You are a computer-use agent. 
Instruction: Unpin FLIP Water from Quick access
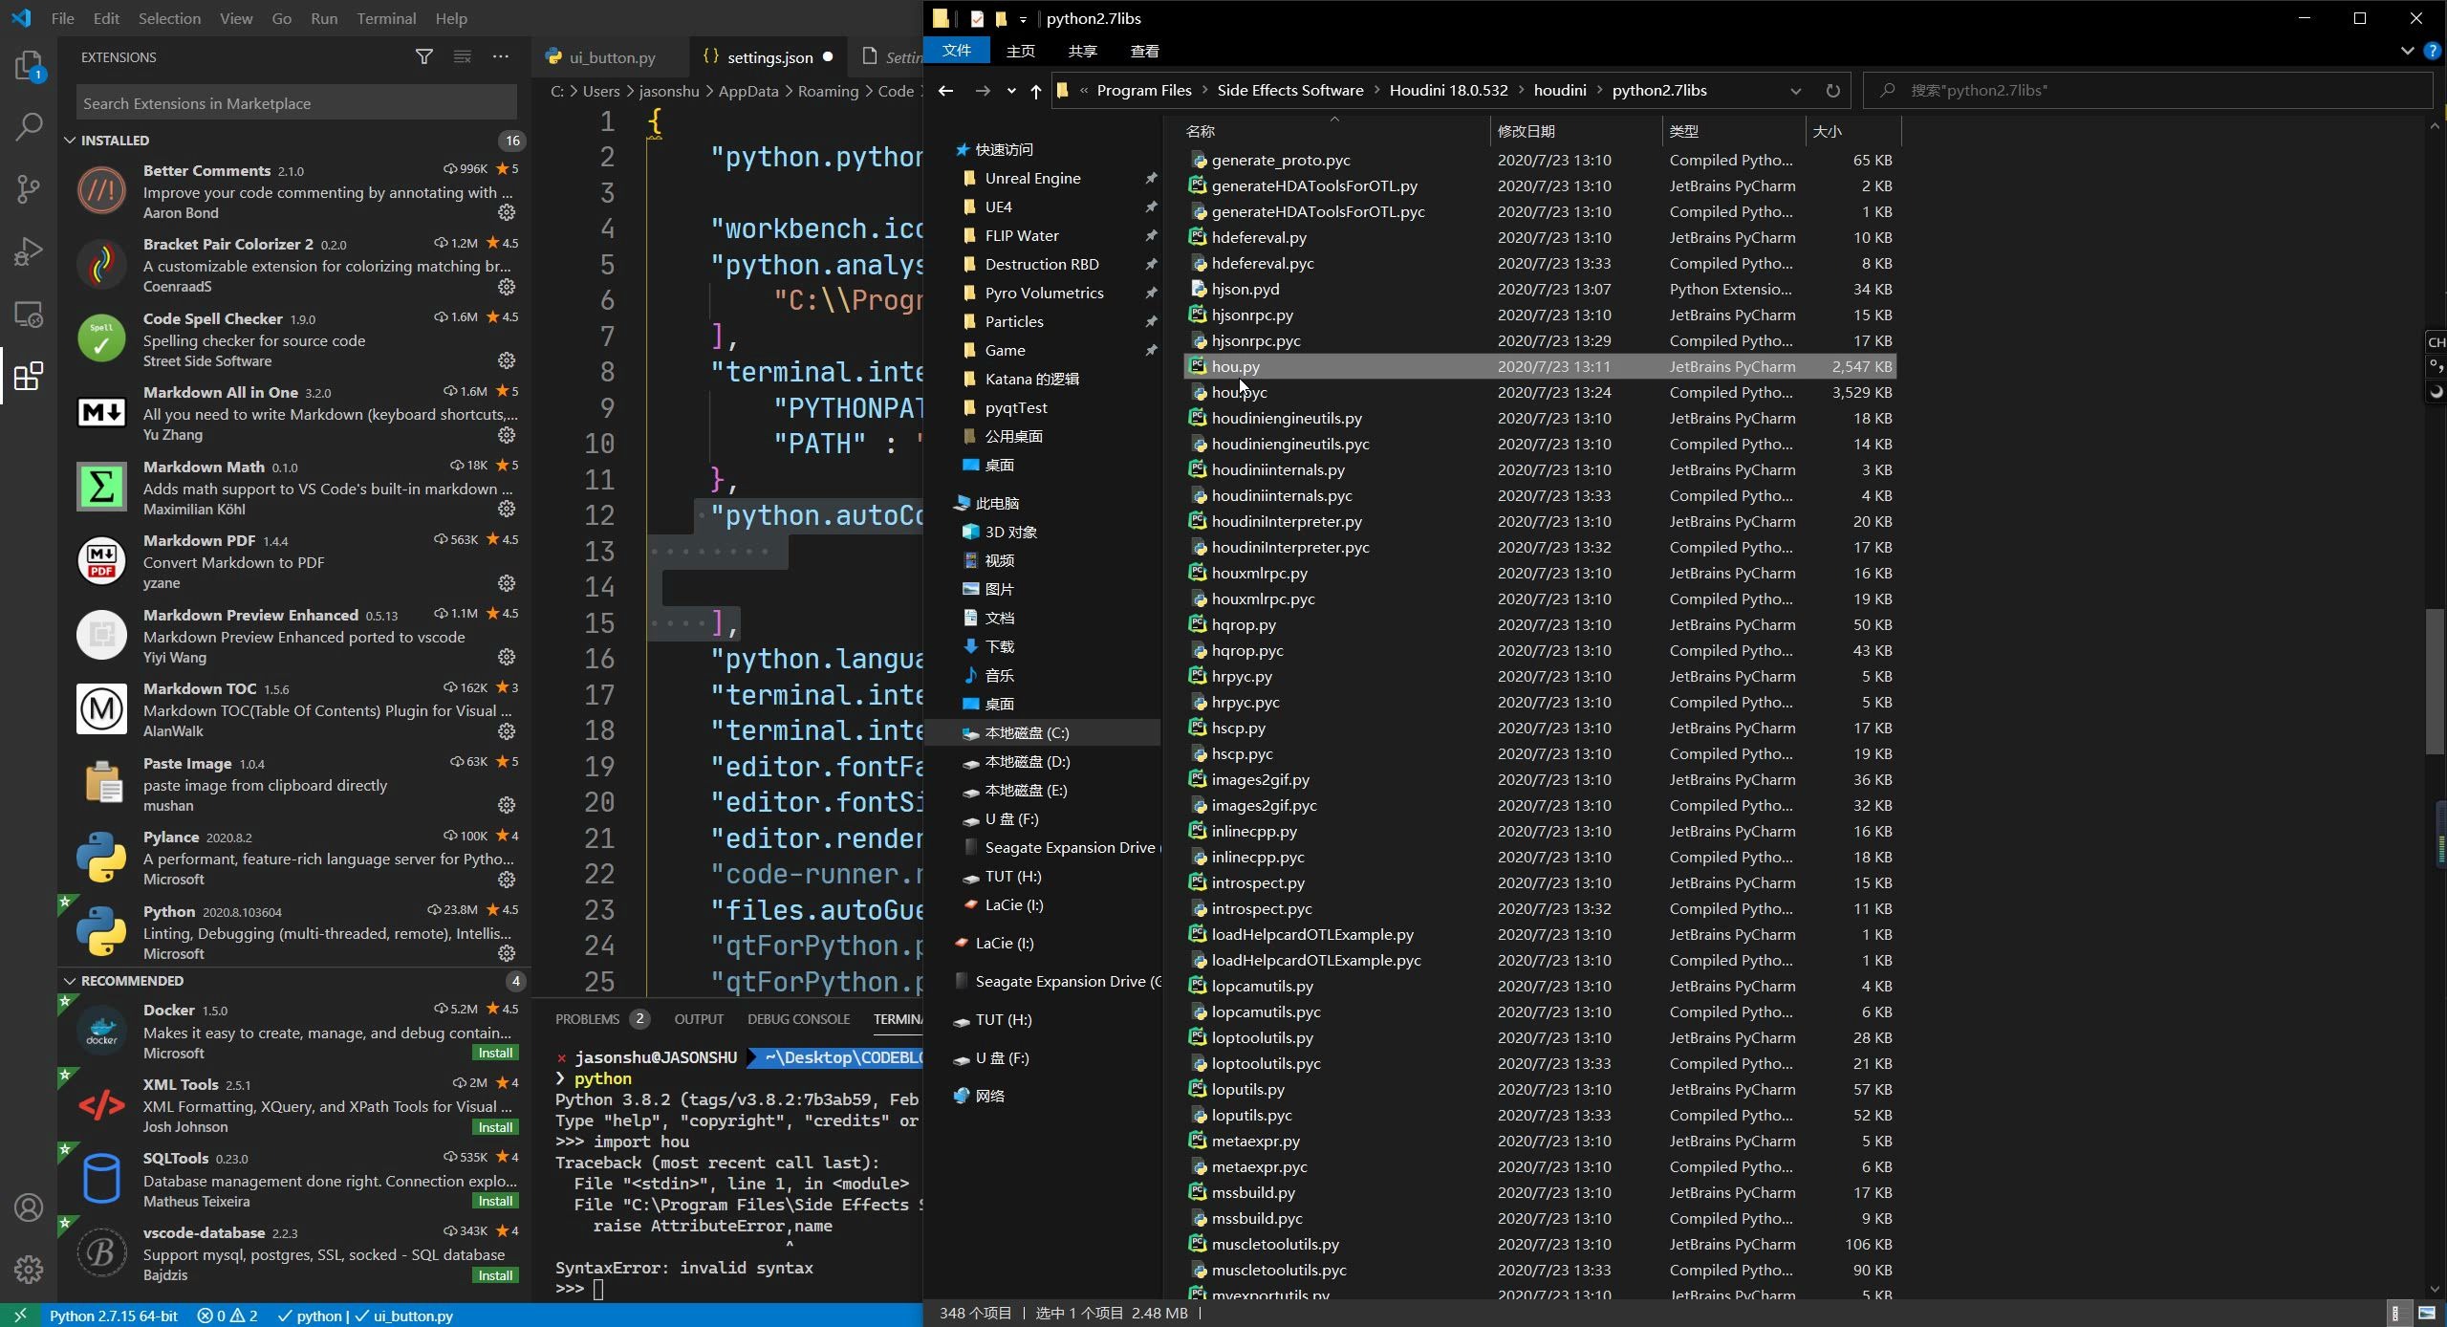coord(1151,235)
